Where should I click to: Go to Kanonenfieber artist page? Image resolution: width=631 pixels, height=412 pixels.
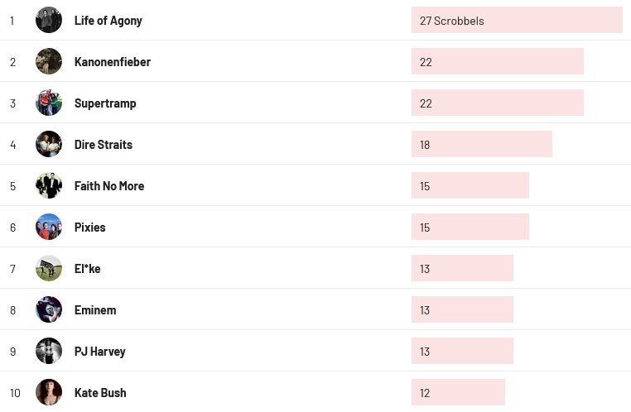pos(113,62)
